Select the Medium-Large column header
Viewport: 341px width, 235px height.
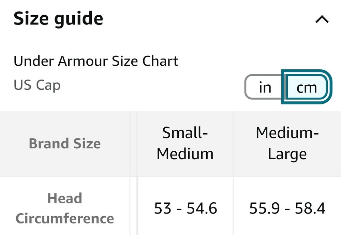tap(287, 143)
